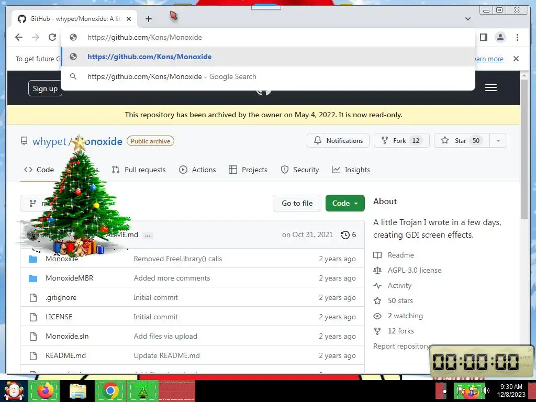Image resolution: width=536 pixels, height=402 pixels.
Task: Open the Monoxide.sln file
Action: pos(67,337)
